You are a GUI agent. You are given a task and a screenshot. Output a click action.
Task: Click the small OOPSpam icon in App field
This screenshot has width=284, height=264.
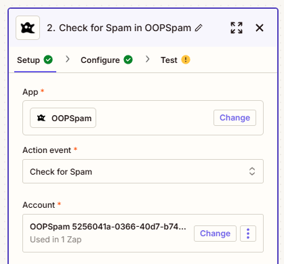tap(41, 118)
